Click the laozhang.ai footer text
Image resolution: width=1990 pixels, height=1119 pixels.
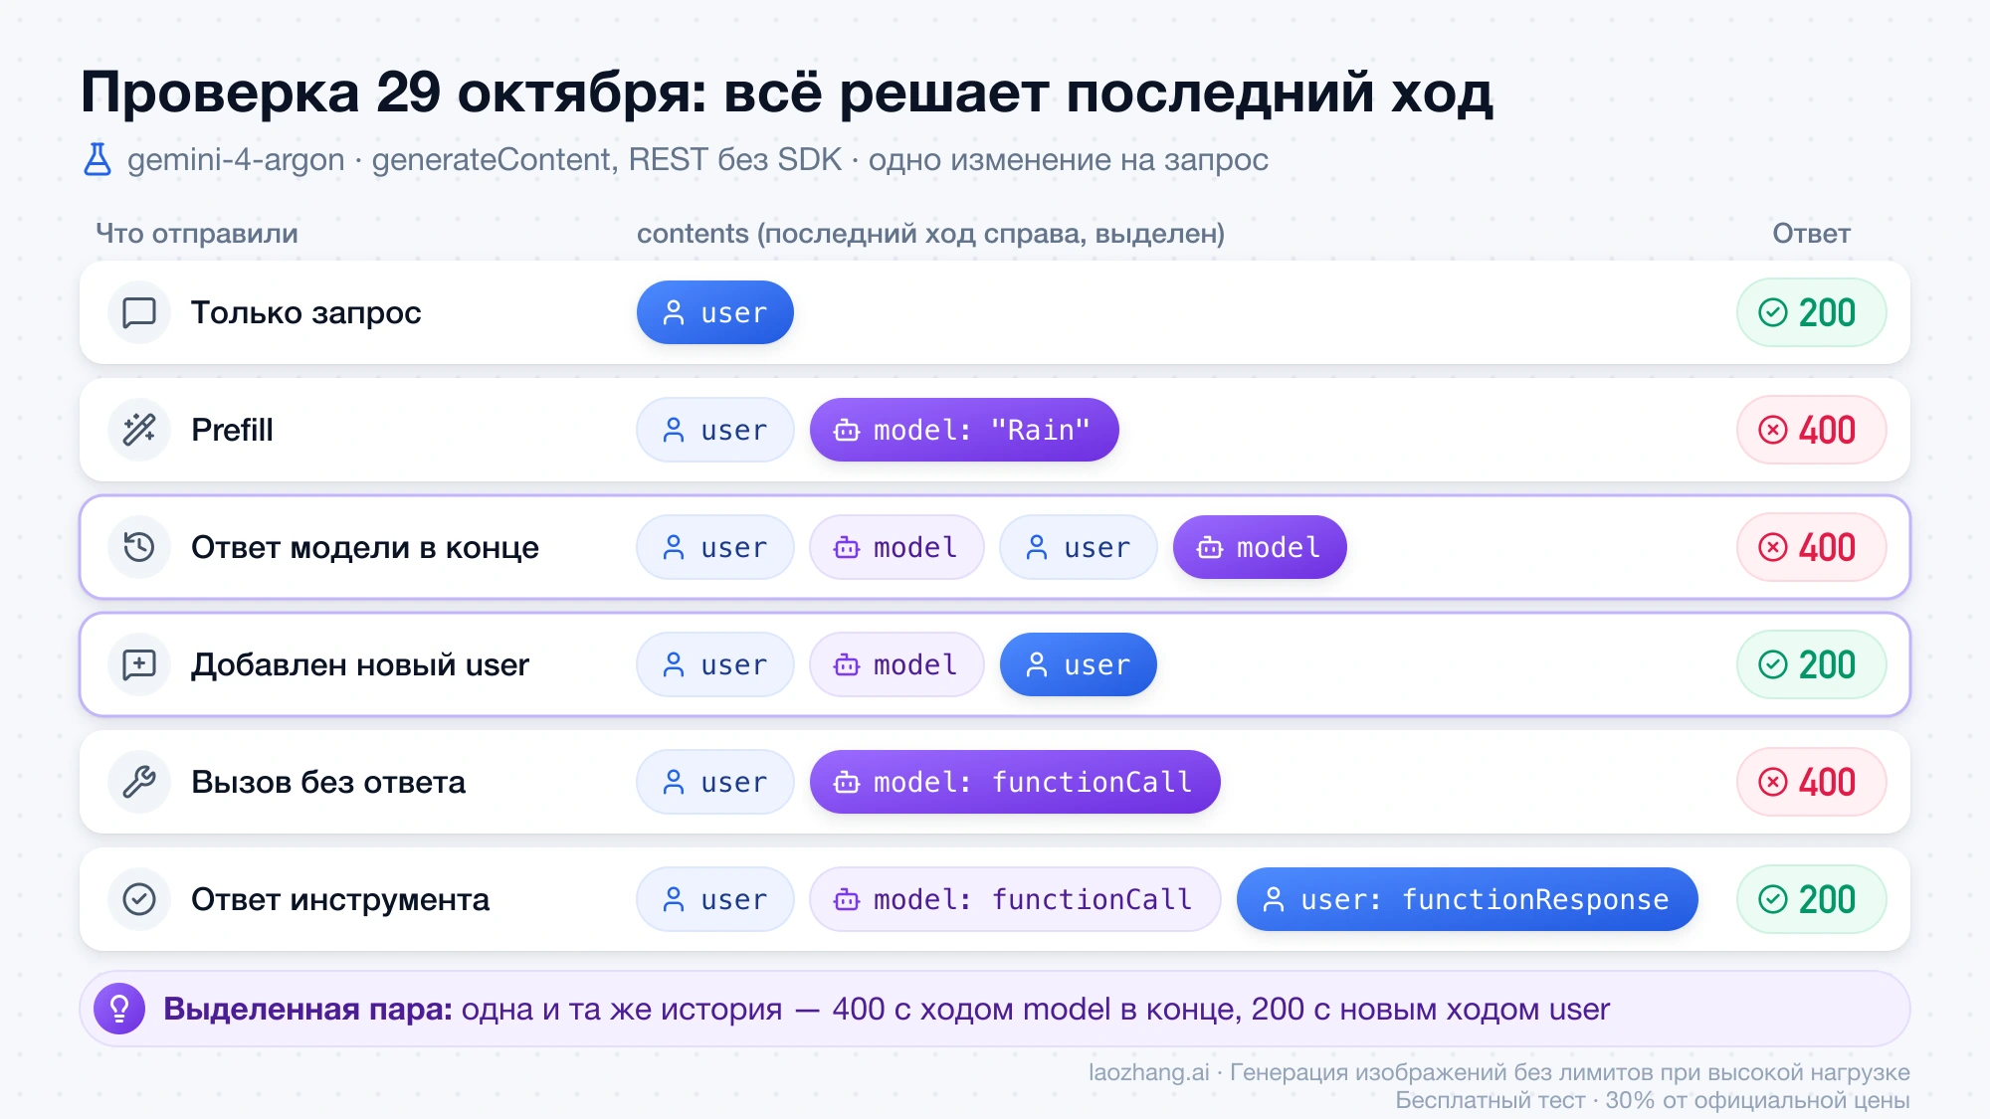(x=1498, y=1072)
